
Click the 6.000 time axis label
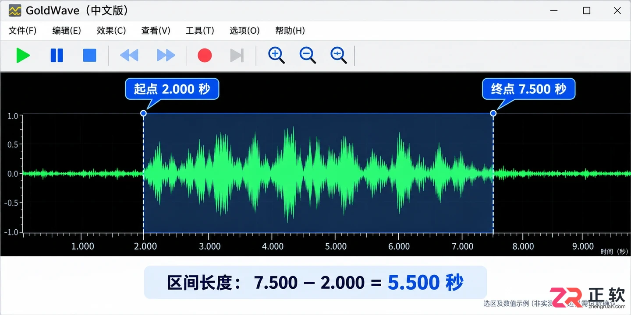pyautogui.click(x=399, y=246)
